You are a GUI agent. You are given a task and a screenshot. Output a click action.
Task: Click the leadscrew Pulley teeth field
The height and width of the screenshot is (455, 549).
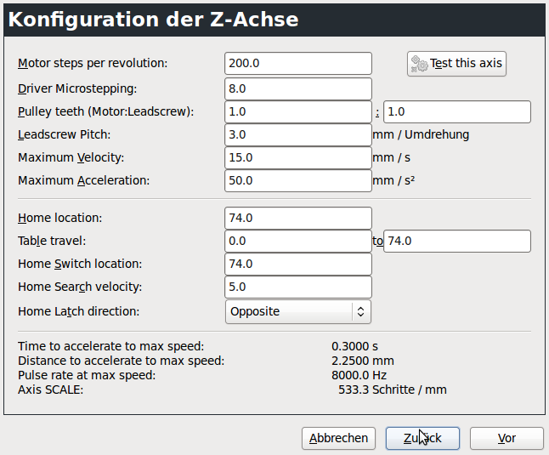click(457, 111)
